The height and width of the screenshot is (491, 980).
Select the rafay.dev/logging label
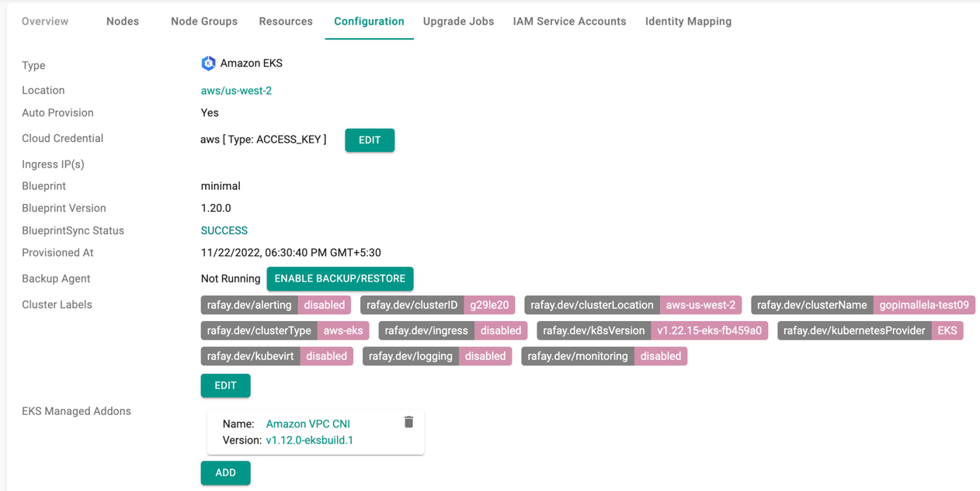click(411, 356)
